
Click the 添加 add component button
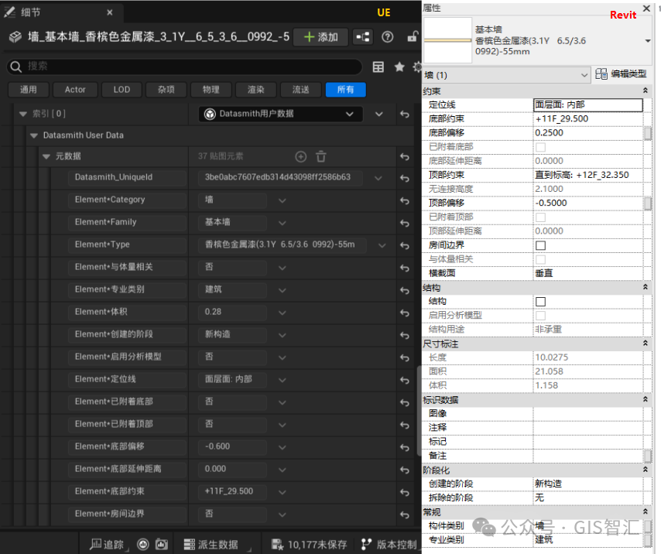[x=320, y=37]
